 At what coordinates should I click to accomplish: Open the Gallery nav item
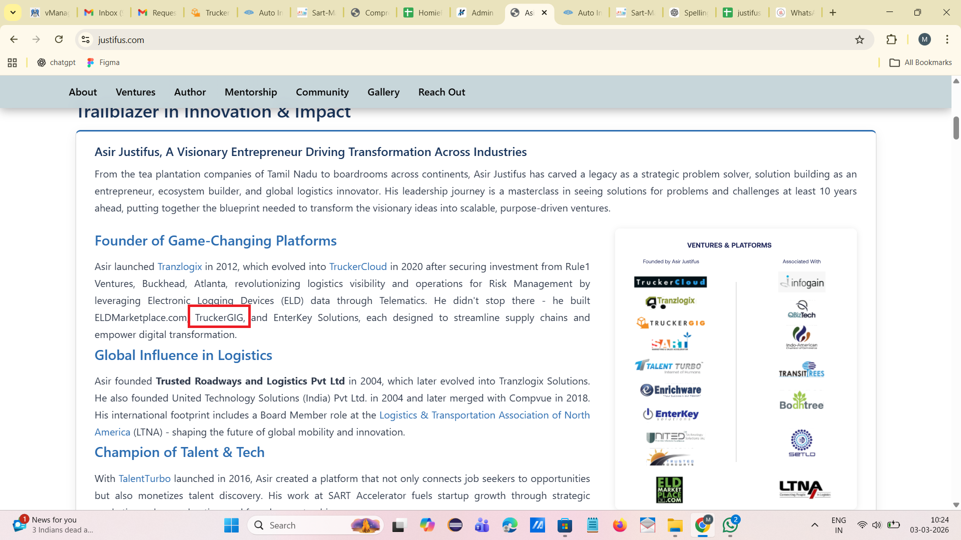click(383, 92)
